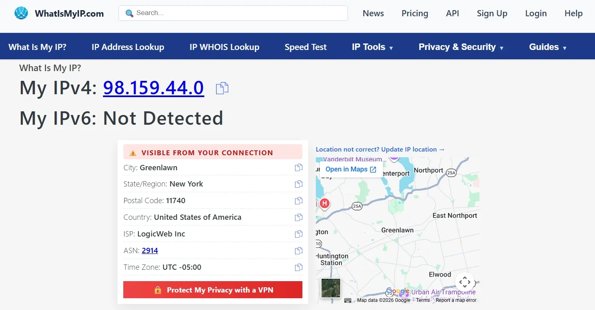Open the Help page
595x310 pixels.
(x=573, y=13)
